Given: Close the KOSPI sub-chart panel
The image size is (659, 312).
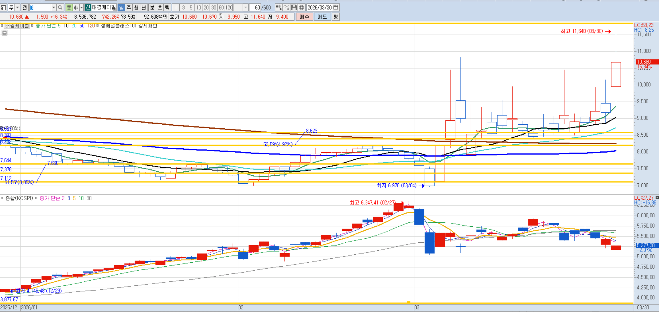Looking at the screenshot, I should (x=657, y=197).
